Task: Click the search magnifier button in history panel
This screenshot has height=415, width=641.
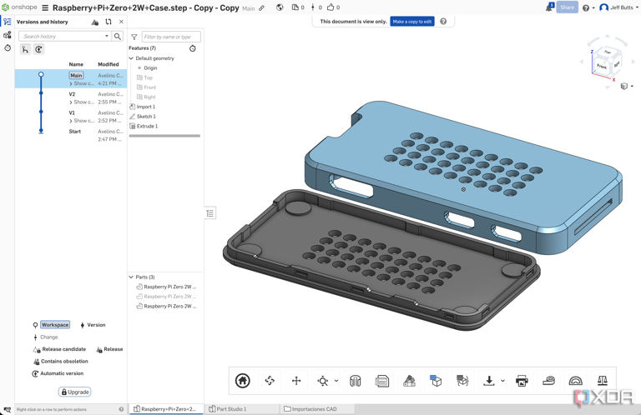Action: click(x=118, y=37)
